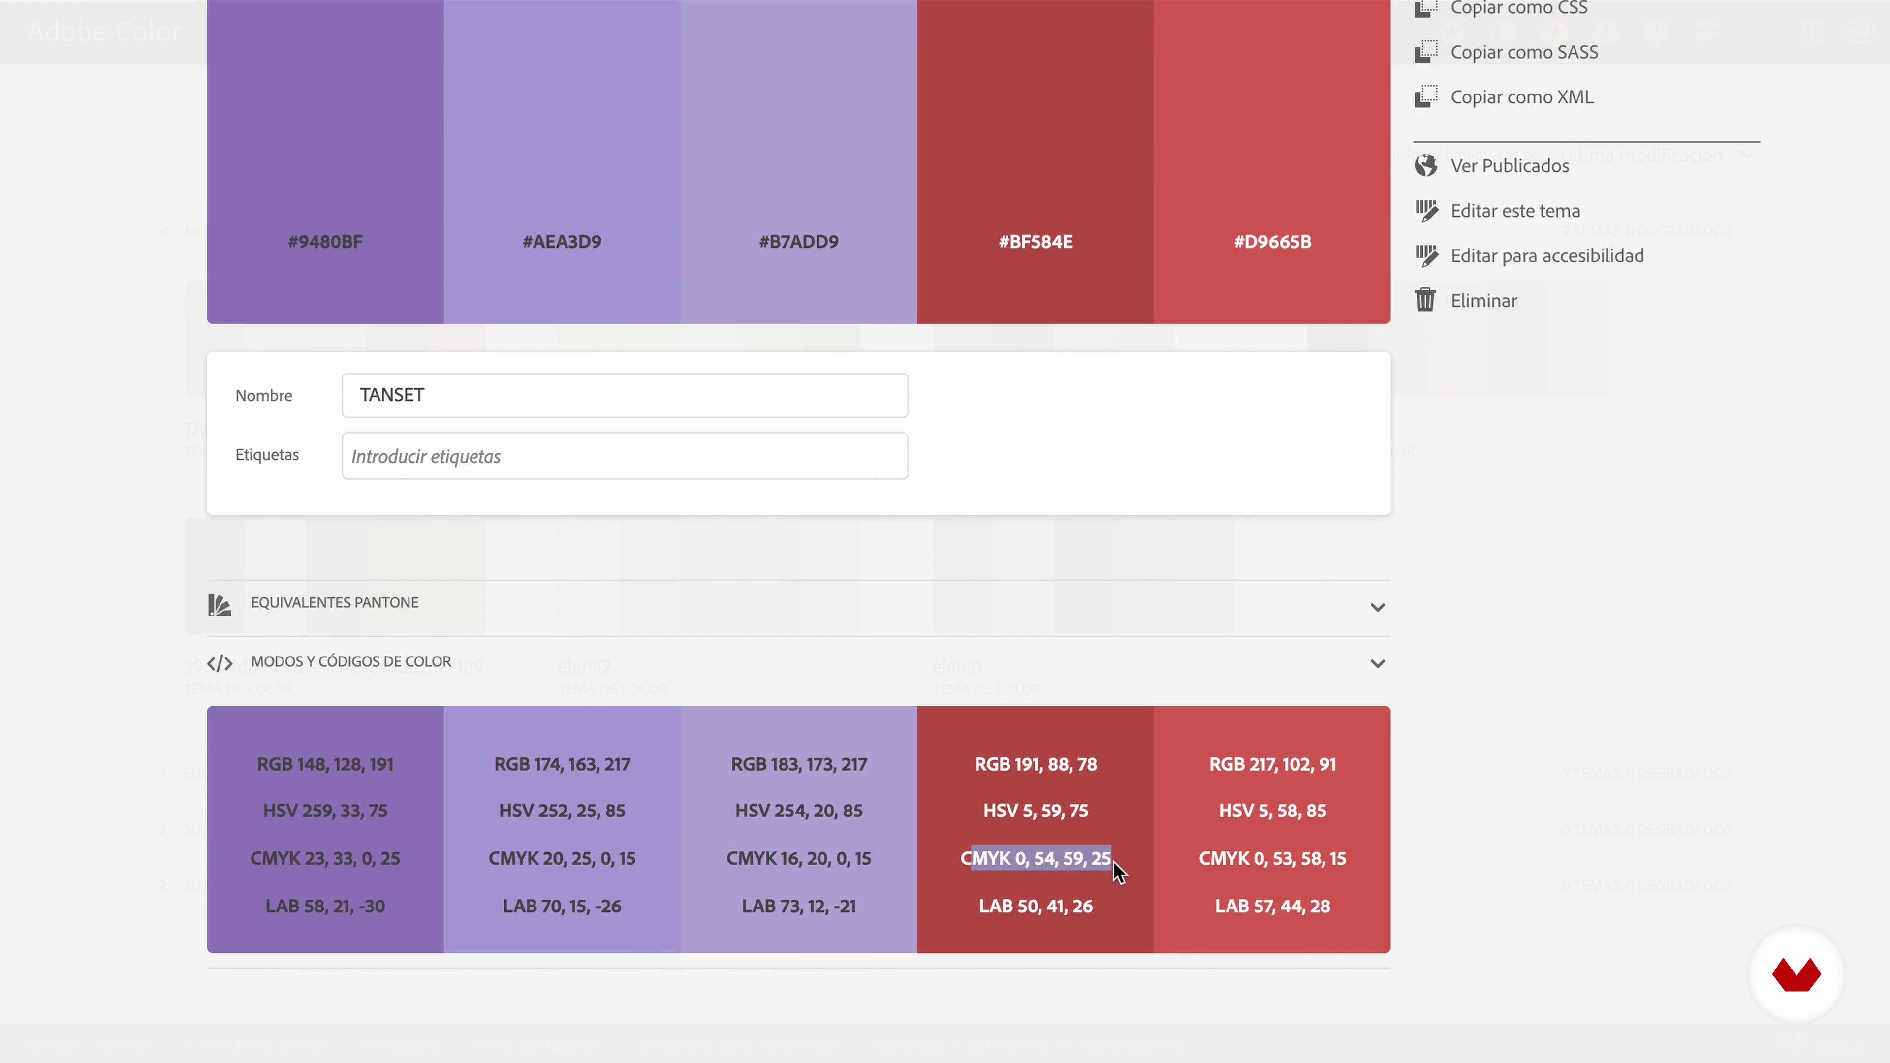The height and width of the screenshot is (1063, 1890).
Task: Click highlighted CMYK 0, 54, 59, 25 value
Action: pos(1035,859)
